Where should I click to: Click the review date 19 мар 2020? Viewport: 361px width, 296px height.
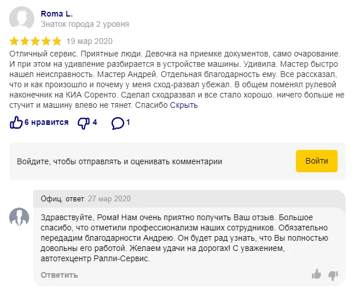tap(90, 41)
